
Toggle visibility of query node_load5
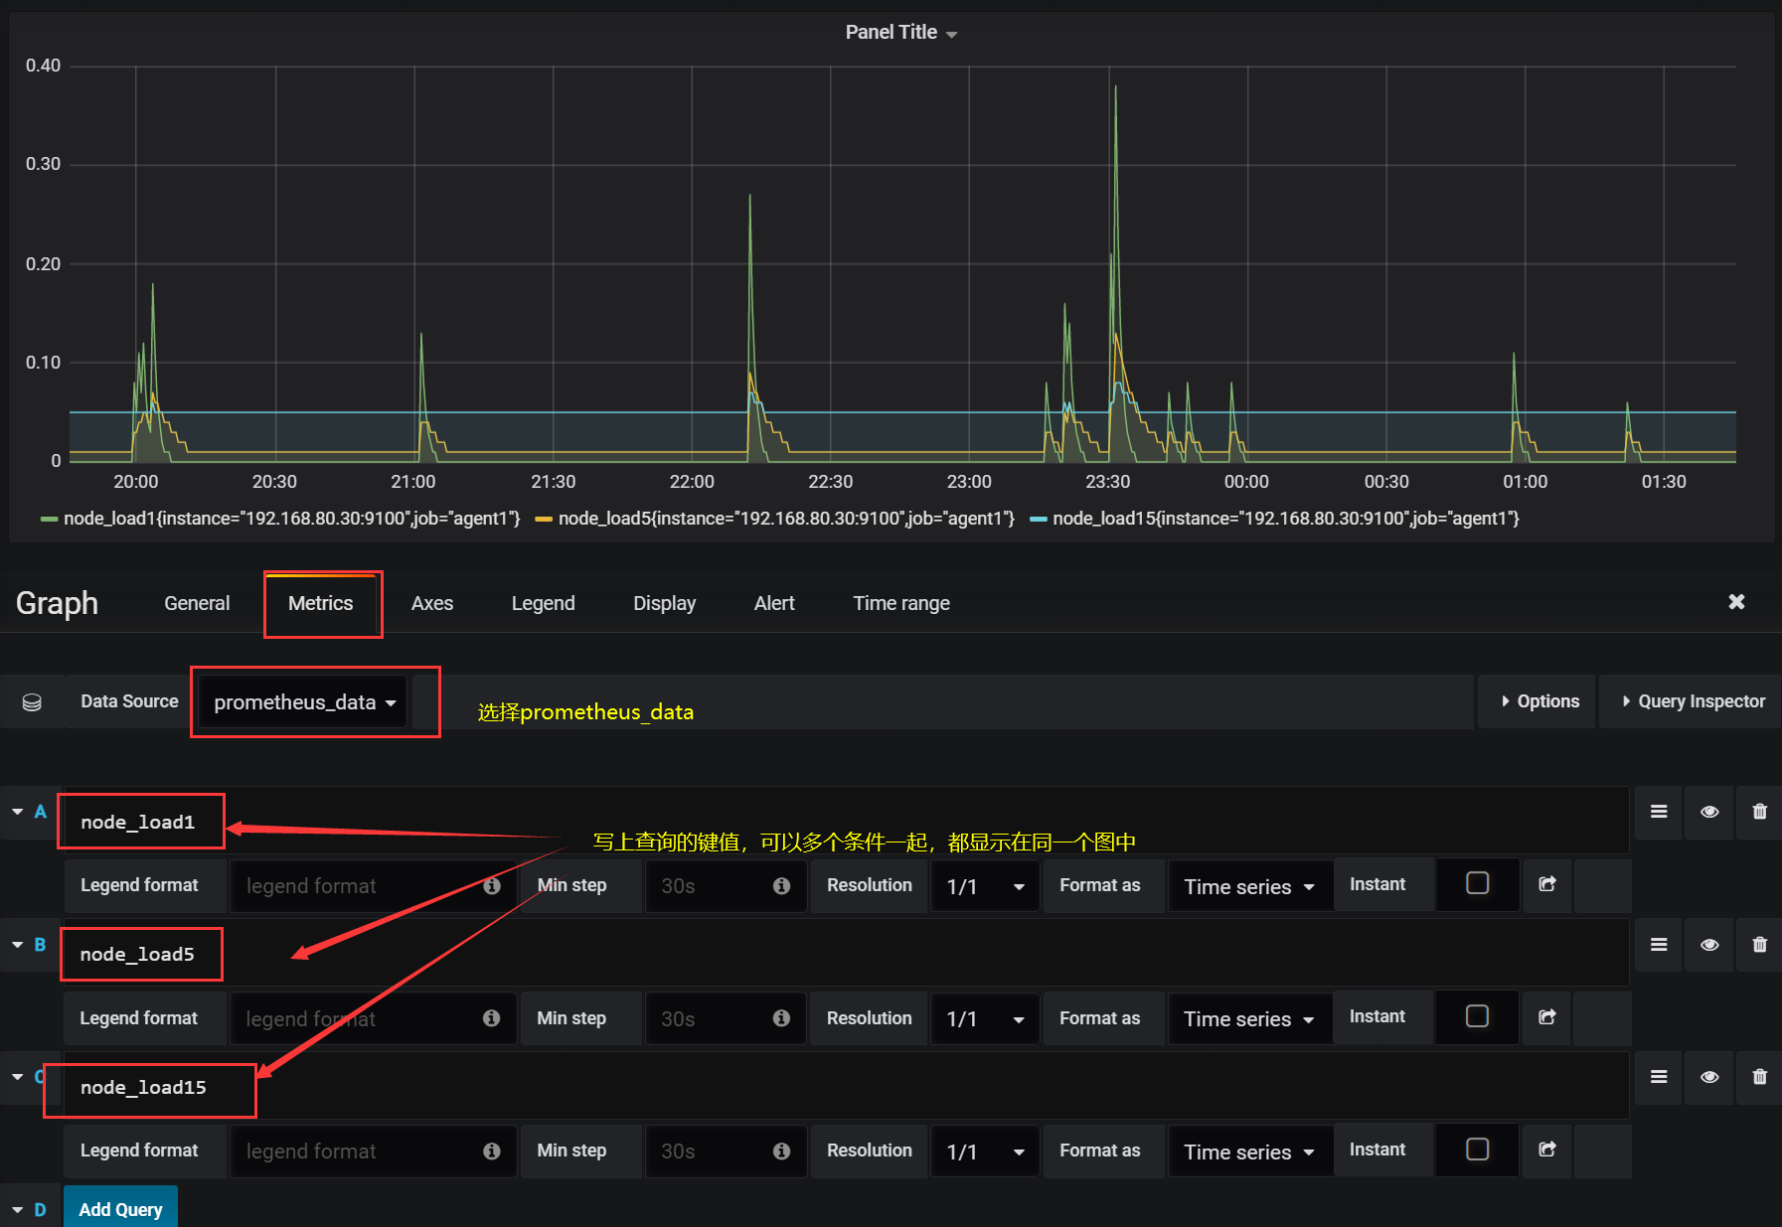[1709, 945]
